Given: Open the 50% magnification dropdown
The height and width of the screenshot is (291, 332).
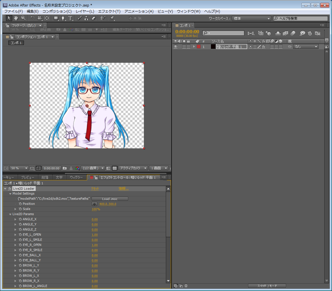Looking at the screenshot, I should [x=19, y=168].
